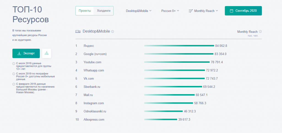Click the value 46 312.3
This screenshot has width=282, height=133.
(x=190, y=111)
